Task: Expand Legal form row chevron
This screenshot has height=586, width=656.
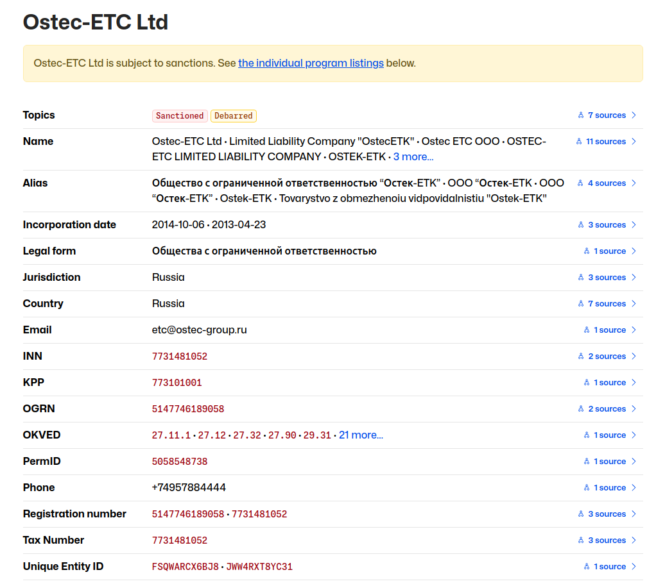Action: point(634,251)
